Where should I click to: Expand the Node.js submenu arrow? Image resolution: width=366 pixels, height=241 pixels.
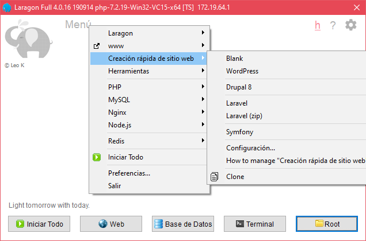pyautogui.click(x=203, y=125)
